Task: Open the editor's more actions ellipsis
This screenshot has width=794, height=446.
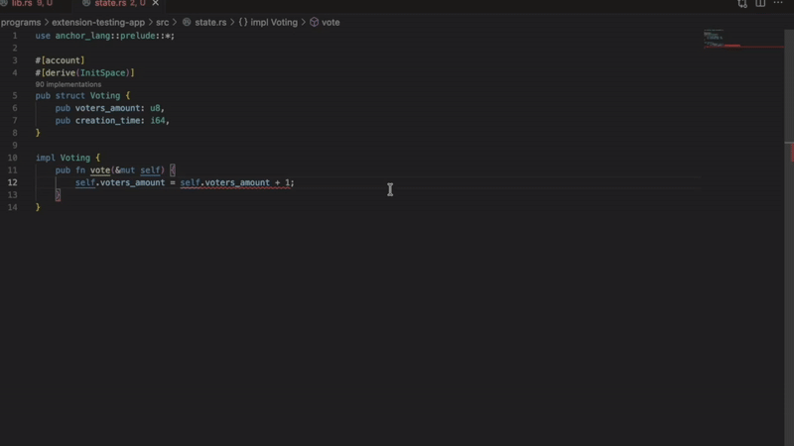Action: click(779, 4)
